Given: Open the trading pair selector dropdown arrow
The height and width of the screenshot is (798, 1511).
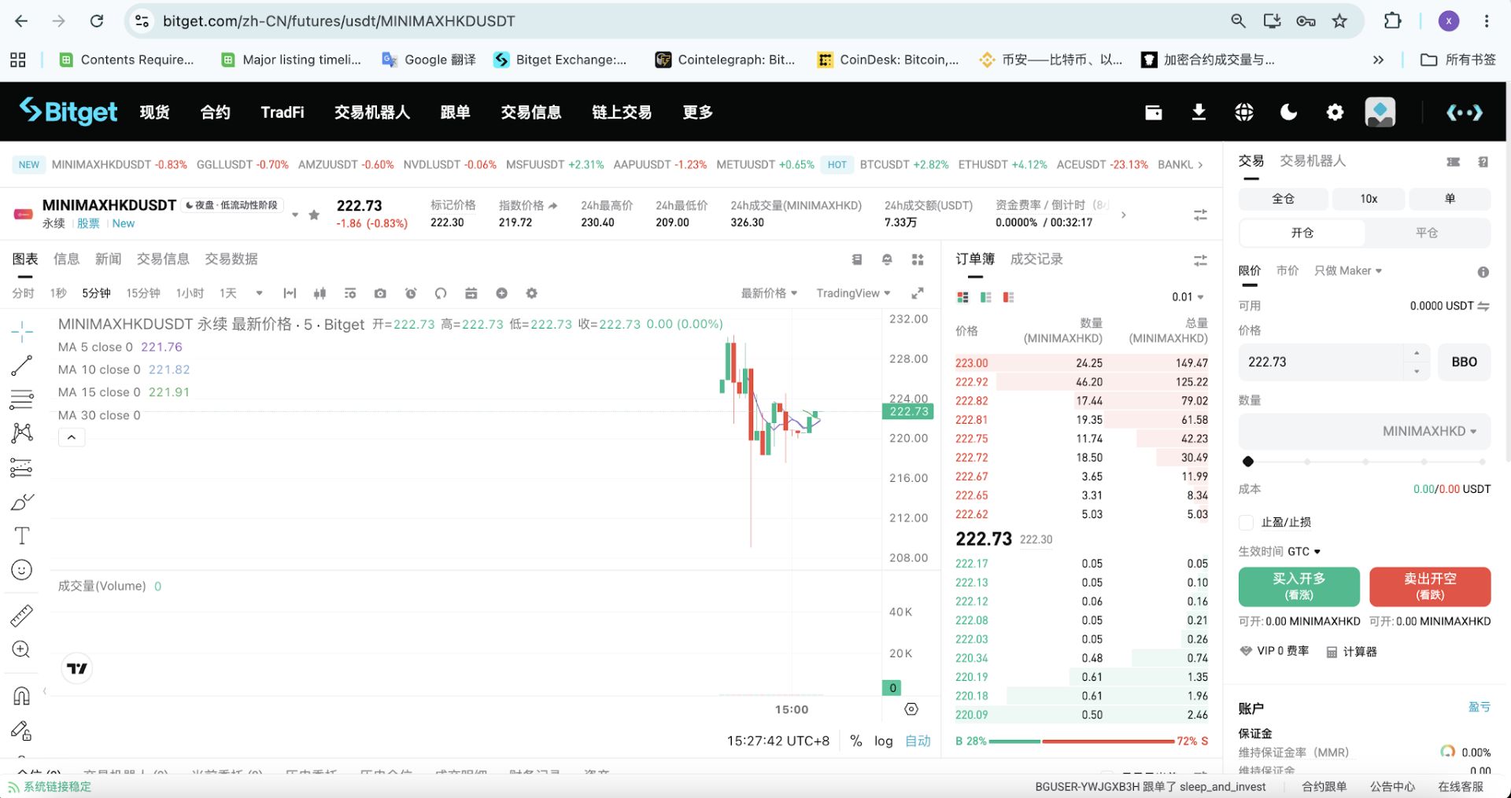Looking at the screenshot, I should point(295,215).
